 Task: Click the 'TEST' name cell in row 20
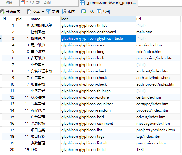(35, 150)
